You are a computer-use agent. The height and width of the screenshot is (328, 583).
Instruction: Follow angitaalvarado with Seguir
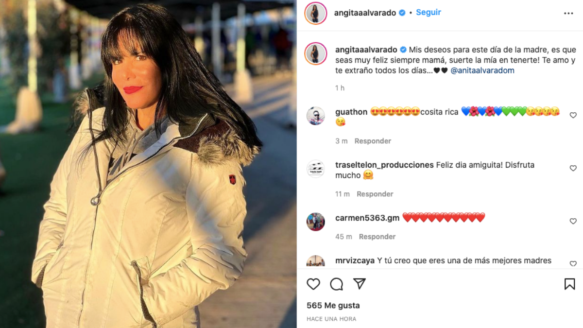click(x=429, y=13)
